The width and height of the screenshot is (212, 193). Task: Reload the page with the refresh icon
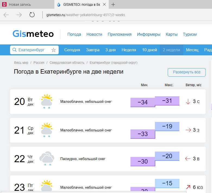pyautogui.click(x=32, y=15)
